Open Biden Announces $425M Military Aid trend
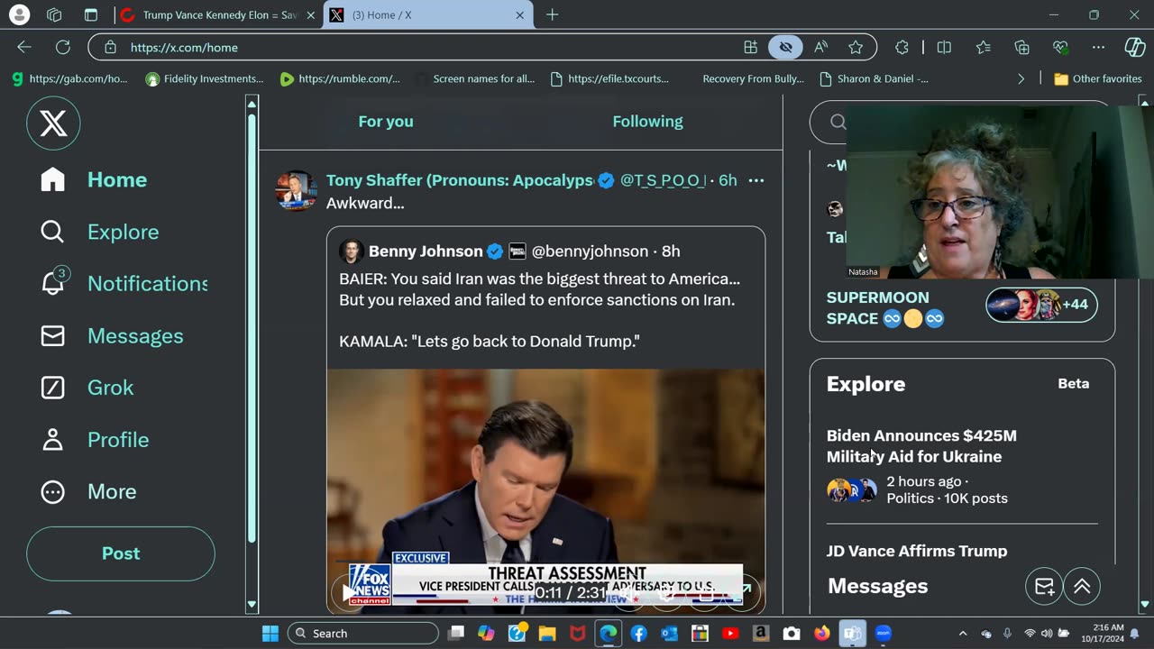 coord(921,446)
